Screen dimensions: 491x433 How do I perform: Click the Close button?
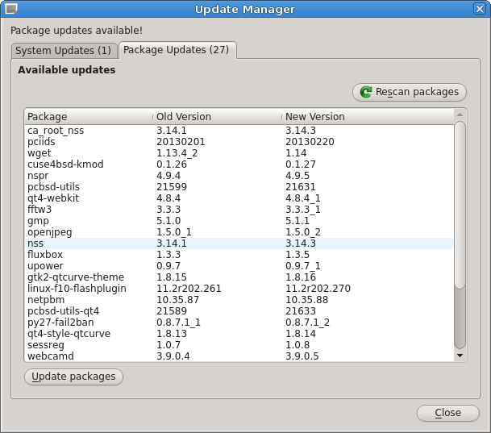[448, 413]
